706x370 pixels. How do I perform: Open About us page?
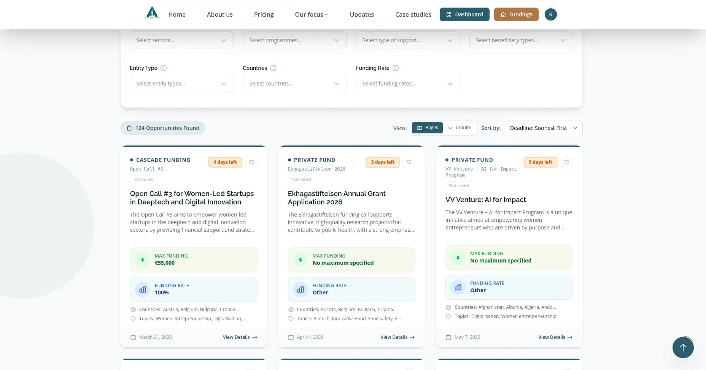(220, 14)
